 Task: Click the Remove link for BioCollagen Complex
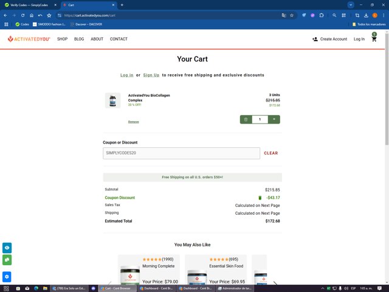(x=134, y=122)
